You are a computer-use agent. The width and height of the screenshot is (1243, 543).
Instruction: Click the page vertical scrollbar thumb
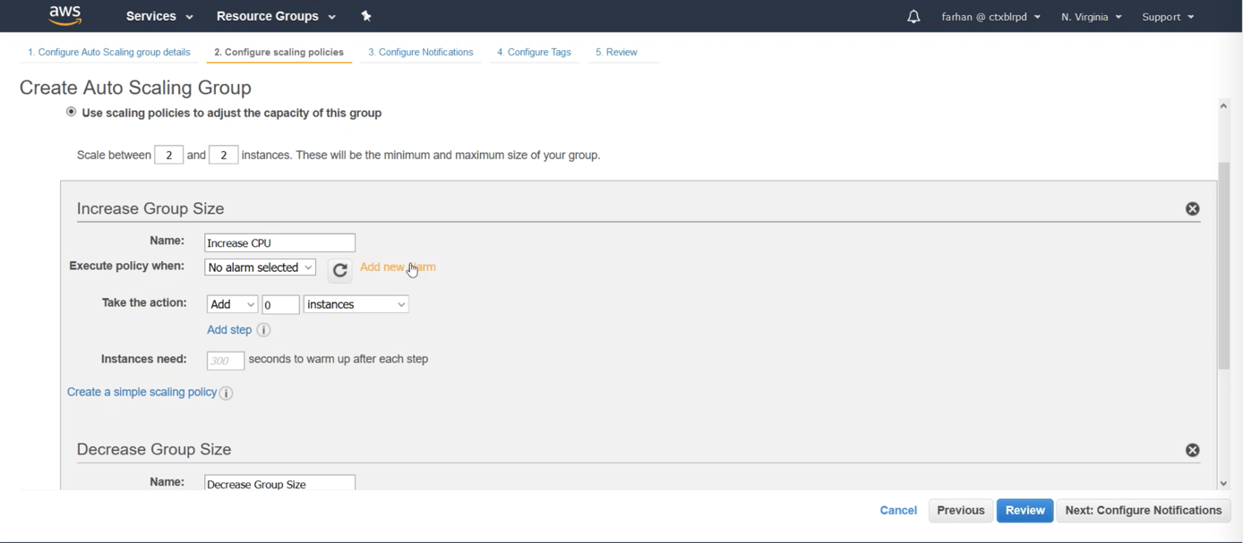pos(1223,264)
